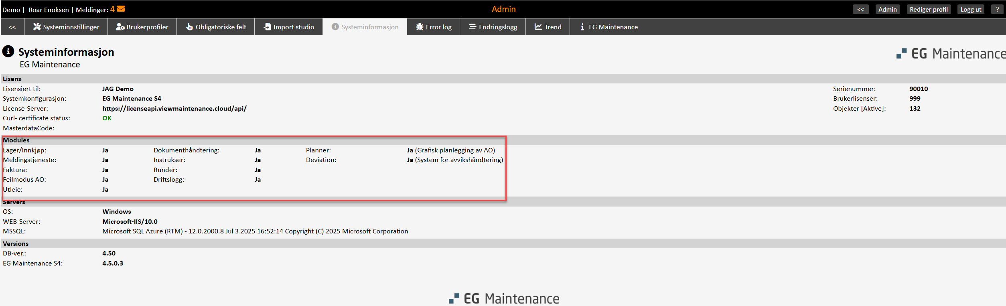The width and height of the screenshot is (1006, 306).
Task: Click the Obligatoriske felt hand pointer icon
Action: [189, 27]
